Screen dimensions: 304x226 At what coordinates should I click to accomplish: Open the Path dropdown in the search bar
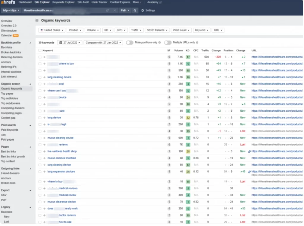click(x=125, y=10)
